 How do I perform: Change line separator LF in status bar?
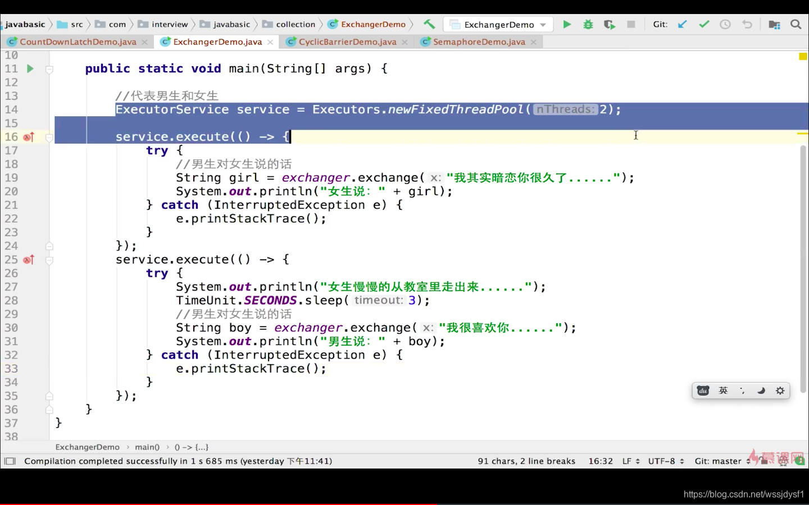coord(631,461)
